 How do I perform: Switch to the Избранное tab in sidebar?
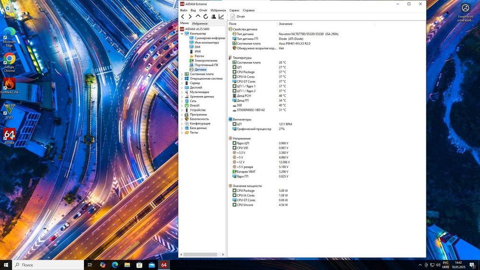pyautogui.click(x=200, y=23)
